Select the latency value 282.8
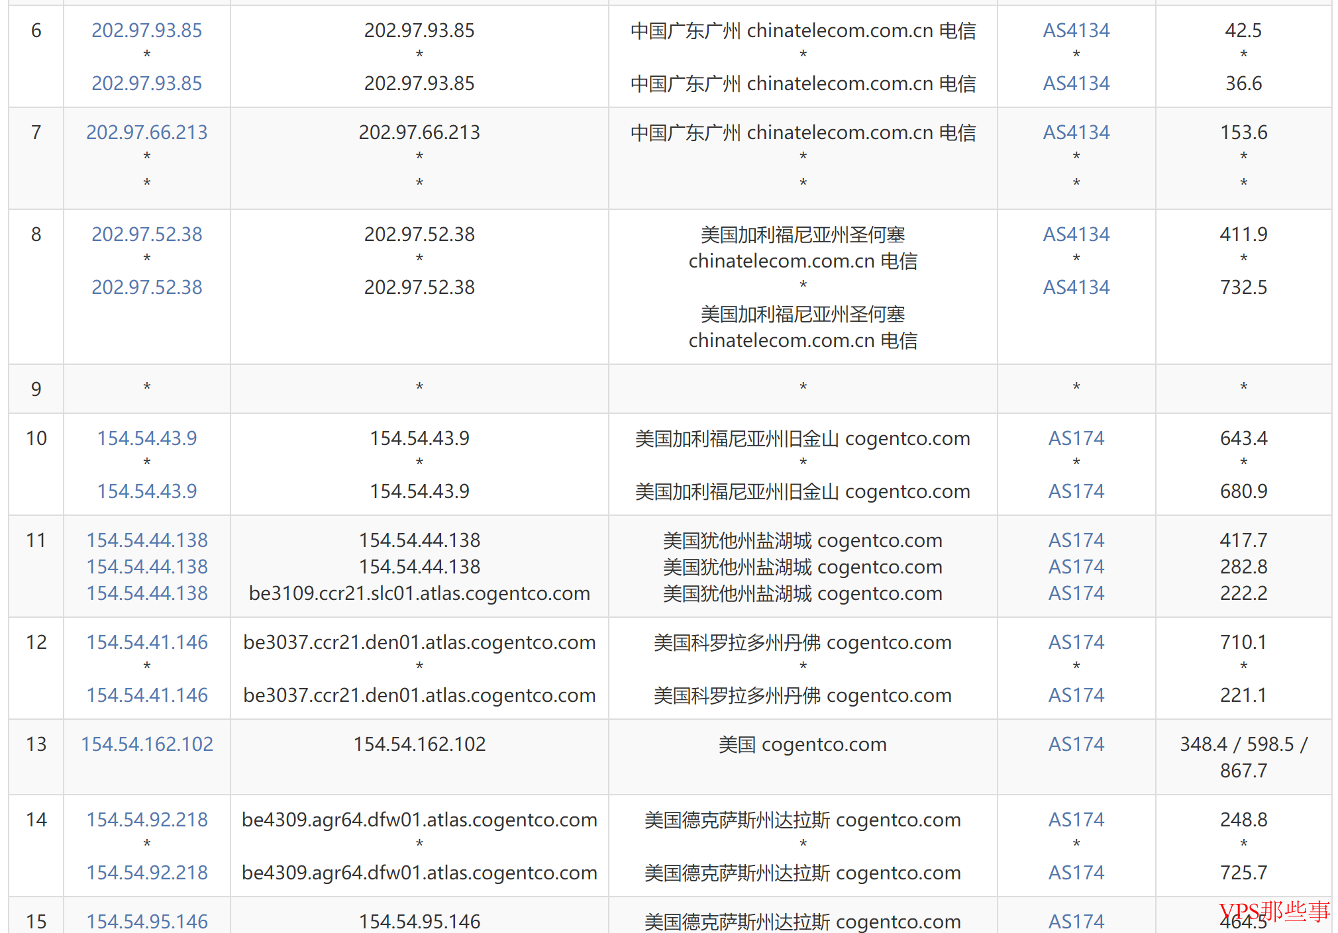The height and width of the screenshot is (933, 1338). [1243, 567]
